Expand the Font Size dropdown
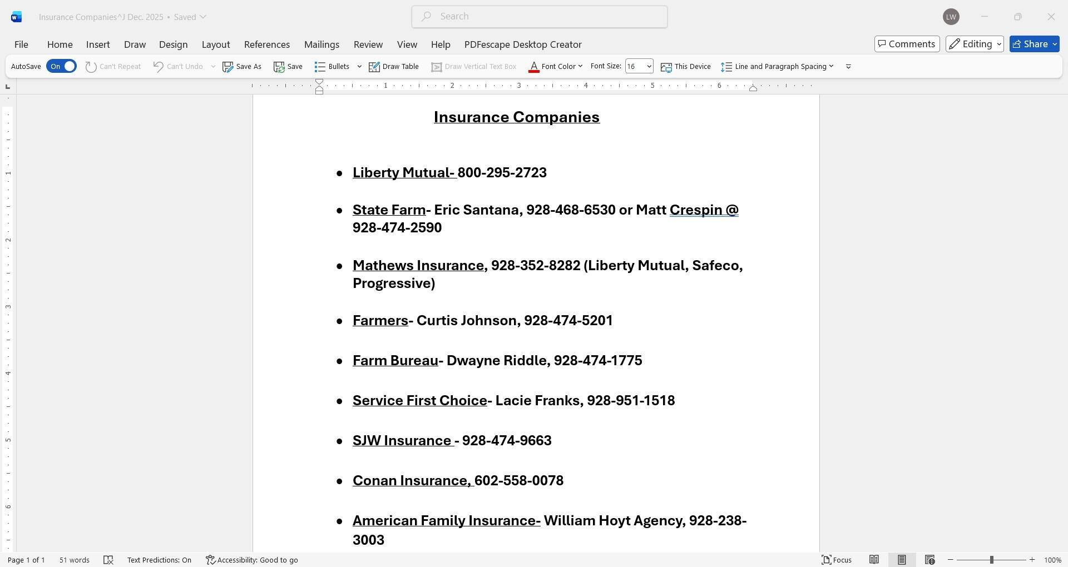1068x567 pixels. click(x=649, y=67)
